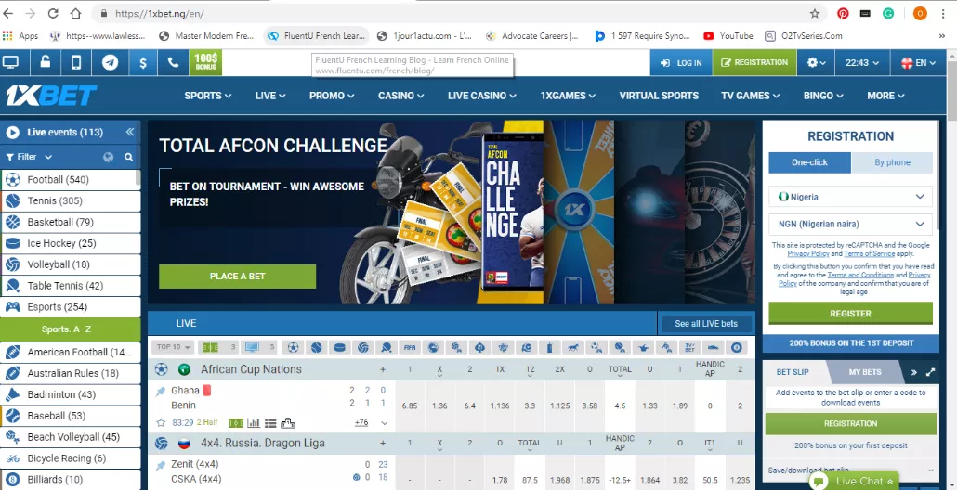Expand the Filter dropdown in sidebar
This screenshot has height=490, width=957.
pos(29,157)
